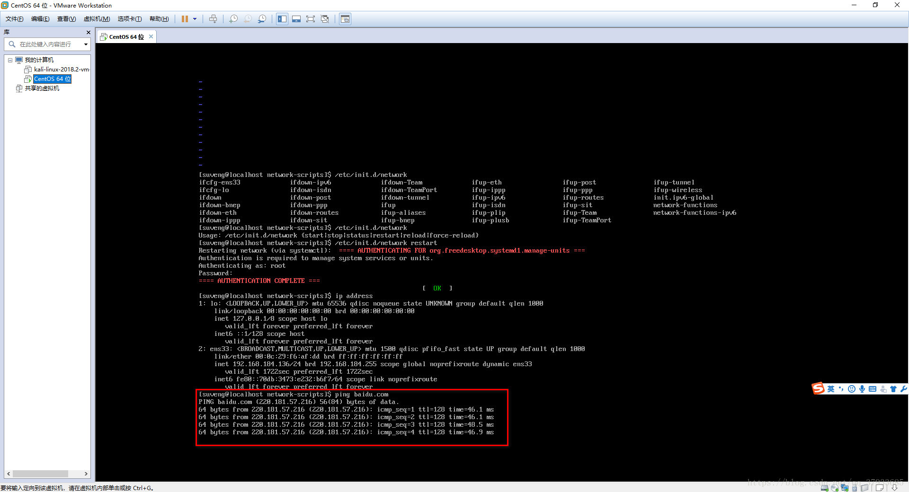Click the Sogou voice input microphone
This screenshot has height=492, width=909.
click(862, 389)
